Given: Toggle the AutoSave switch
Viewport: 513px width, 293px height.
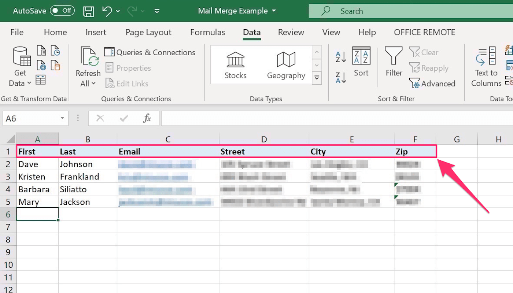Looking at the screenshot, I should 62,11.
